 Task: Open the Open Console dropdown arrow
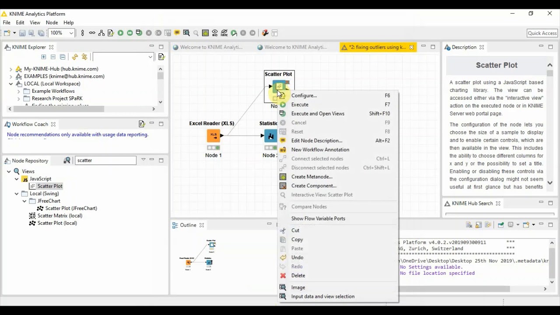[x=533, y=225]
